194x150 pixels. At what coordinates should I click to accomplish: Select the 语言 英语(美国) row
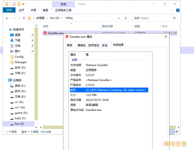(x=109, y=105)
